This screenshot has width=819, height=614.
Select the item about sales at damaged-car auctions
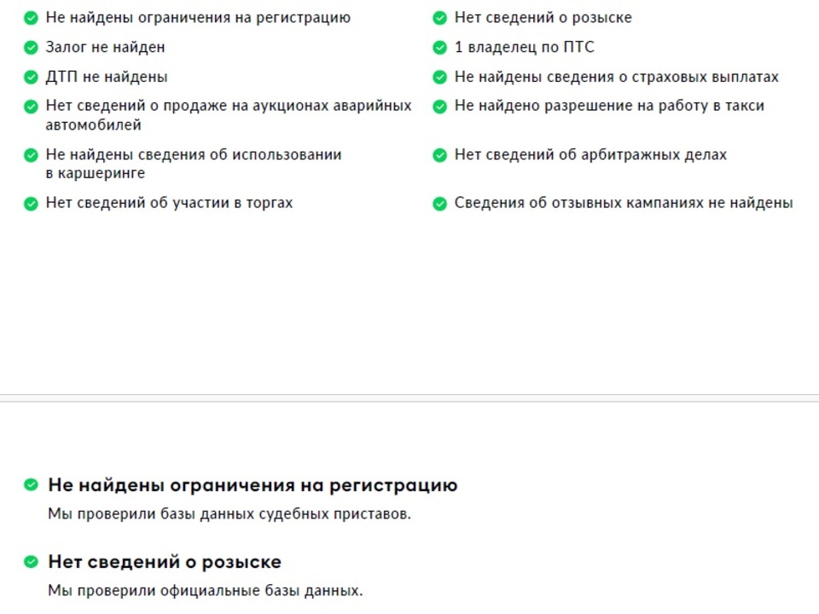pos(228,115)
